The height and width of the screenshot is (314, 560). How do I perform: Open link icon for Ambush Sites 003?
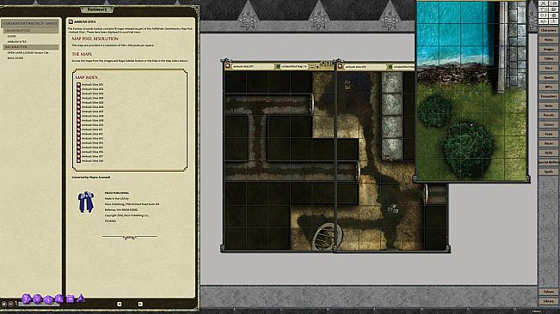click(78, 94)
